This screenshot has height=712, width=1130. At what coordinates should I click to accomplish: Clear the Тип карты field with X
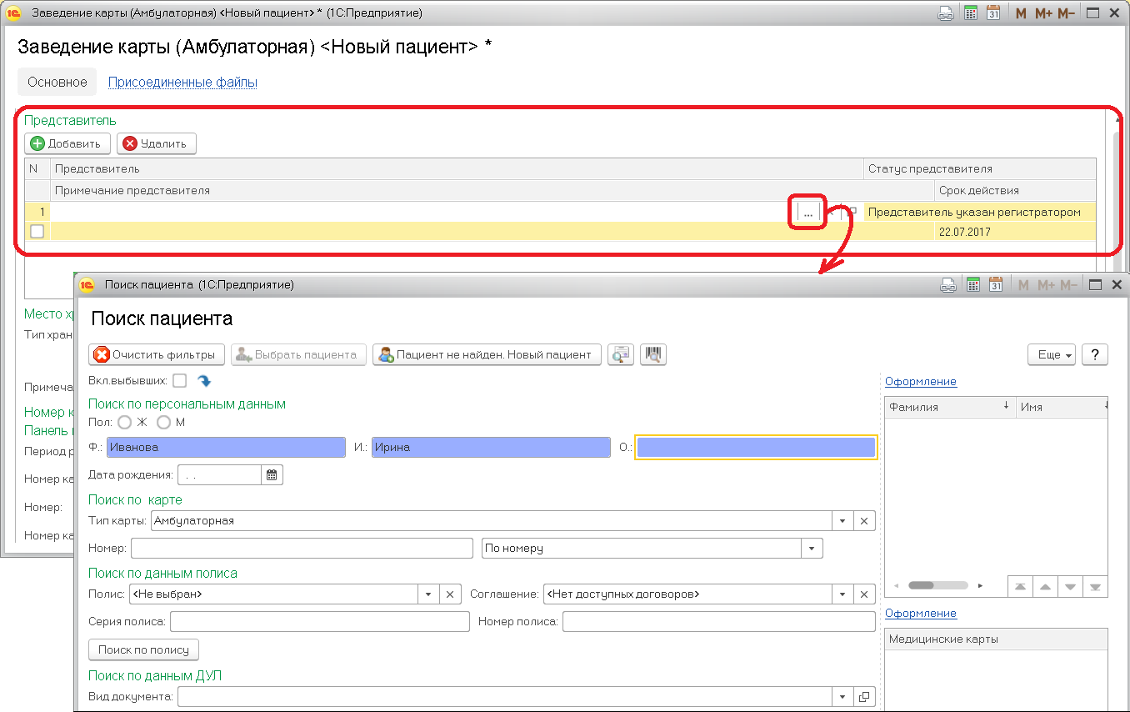864,520
